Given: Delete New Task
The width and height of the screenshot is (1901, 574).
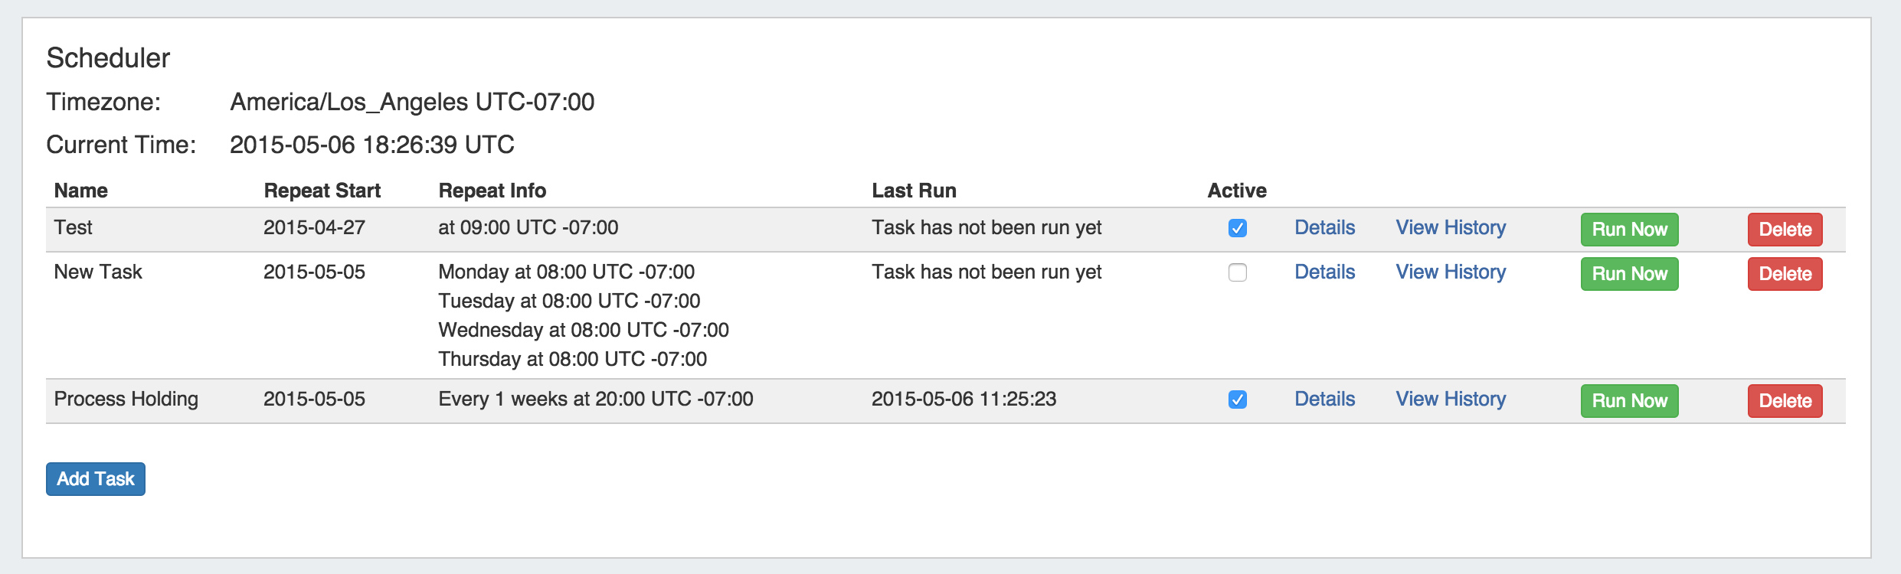Looking at the screenshot, I should pyautogui.click(x=1785, y=274).
